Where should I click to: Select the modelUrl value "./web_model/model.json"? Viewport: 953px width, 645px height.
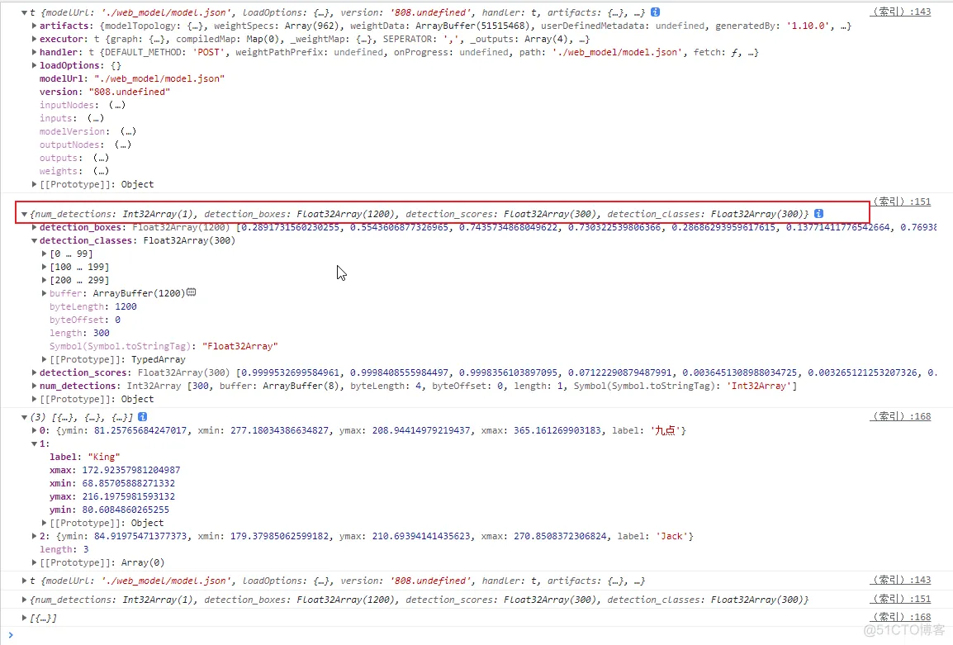tap(159, 78)
